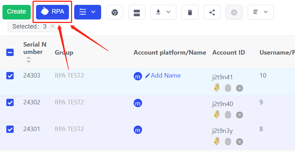The height and width of the screenshot is (152, 295).
Task: Click account ID j2t9n41
Action: (x=222, y=77)
